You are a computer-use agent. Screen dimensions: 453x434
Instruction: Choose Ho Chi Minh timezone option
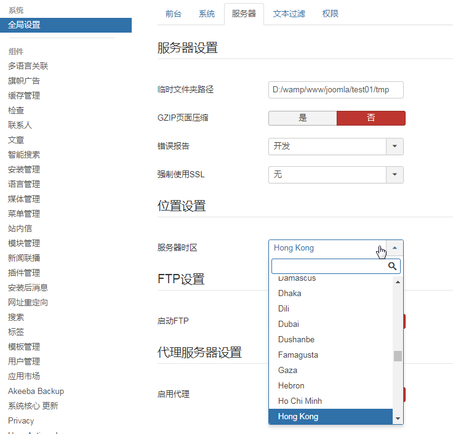pyautogui.click(x=300, y=401)
